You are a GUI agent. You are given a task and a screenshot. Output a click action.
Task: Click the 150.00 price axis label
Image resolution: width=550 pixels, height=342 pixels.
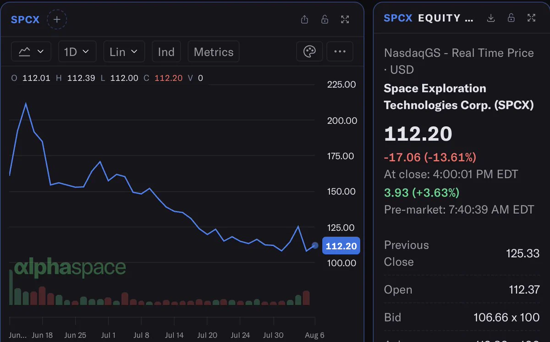pyautogui.click(x=342, y=191)
